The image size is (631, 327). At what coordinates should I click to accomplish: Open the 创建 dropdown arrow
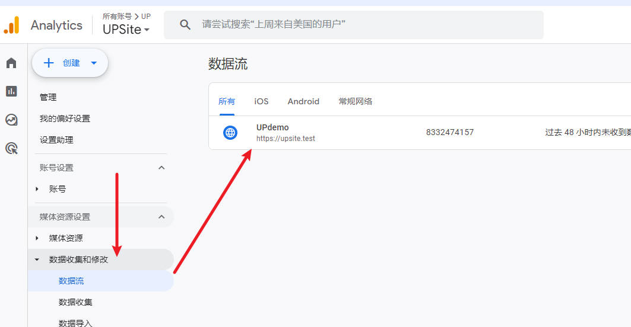coord(94,63)
